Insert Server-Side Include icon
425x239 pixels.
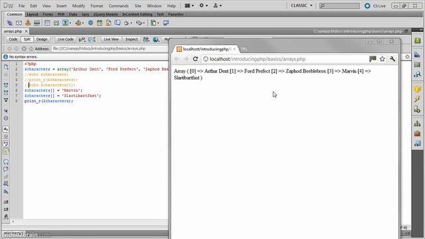108,23
